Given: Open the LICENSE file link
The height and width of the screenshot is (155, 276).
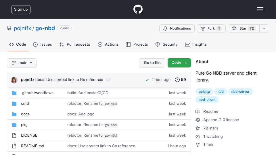Looking at the screenshot, I should [x=29, y=135].
